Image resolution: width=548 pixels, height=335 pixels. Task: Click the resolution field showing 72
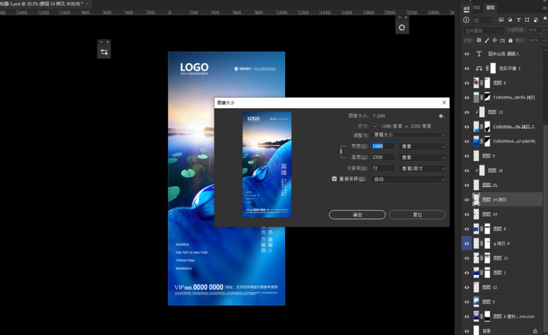coord(383,168)
